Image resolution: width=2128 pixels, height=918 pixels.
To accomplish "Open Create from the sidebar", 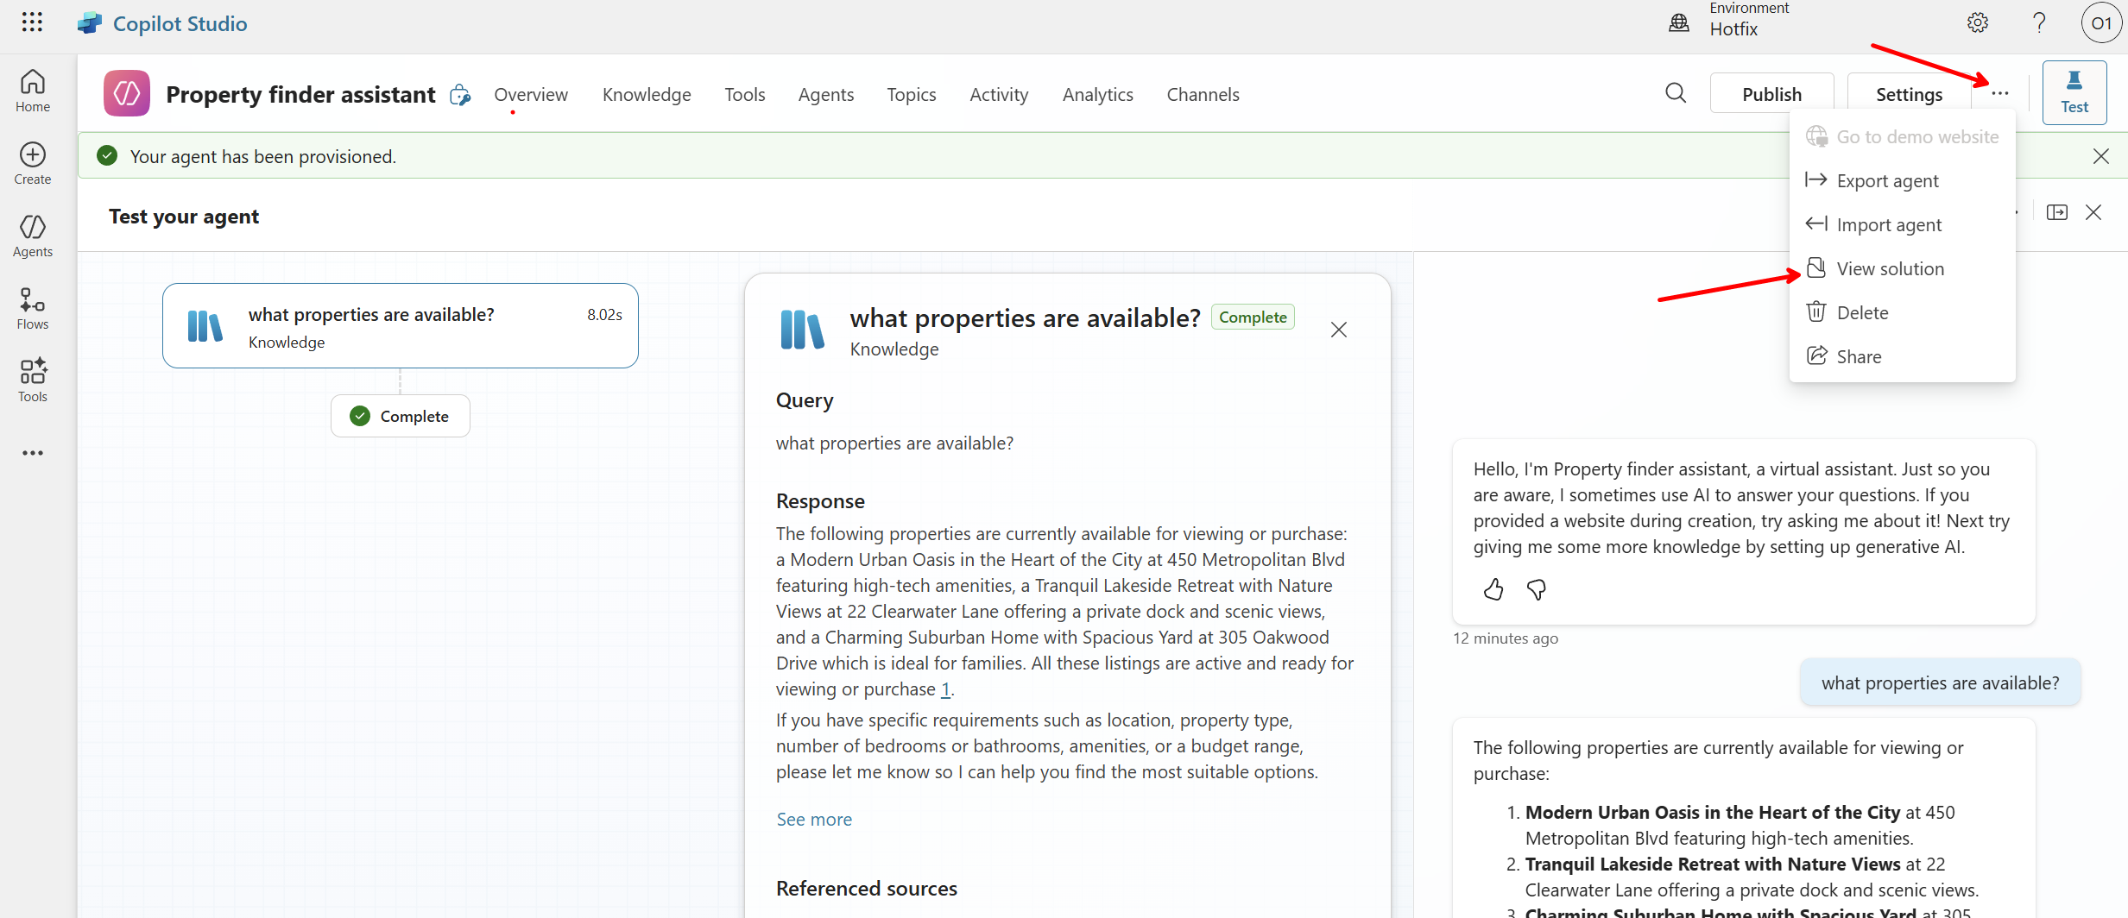I will [x=33, y=163].
